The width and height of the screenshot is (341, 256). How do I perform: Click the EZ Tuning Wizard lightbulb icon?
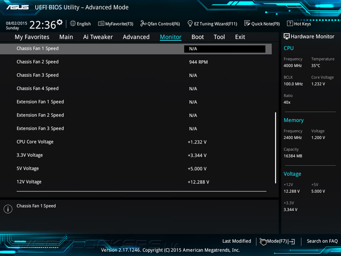click(x=190, y=23)
